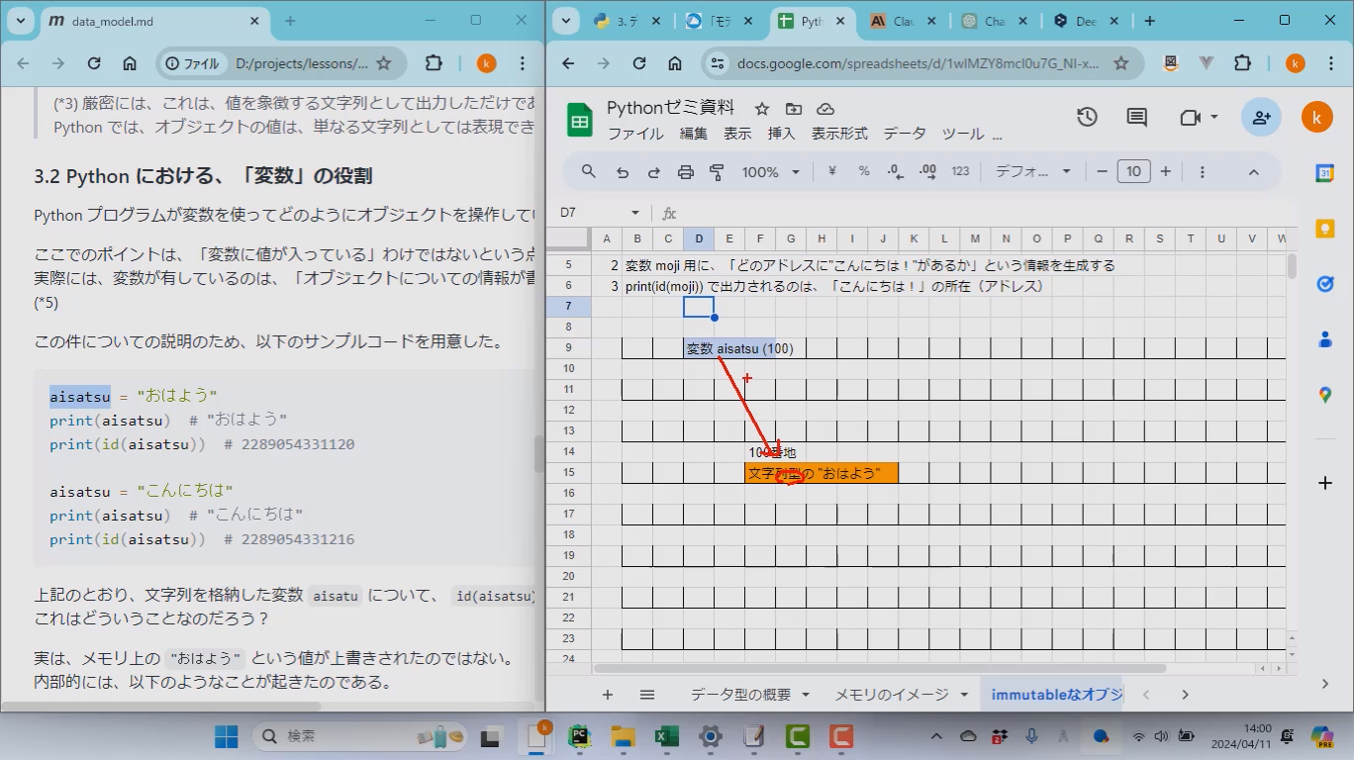Click the undo arrow in Sheets toolbar
This screenshot has width=1354, height=760.
click(622, 172)
